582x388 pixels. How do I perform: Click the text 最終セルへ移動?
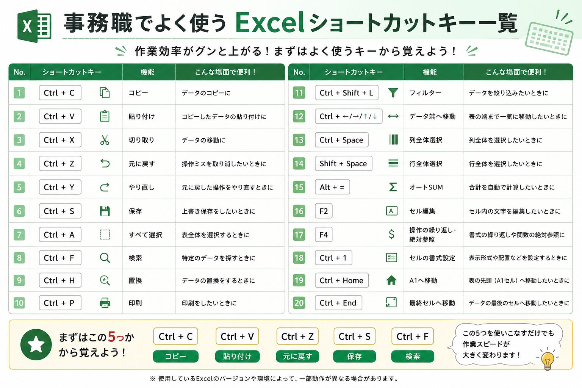coord(432,303)
